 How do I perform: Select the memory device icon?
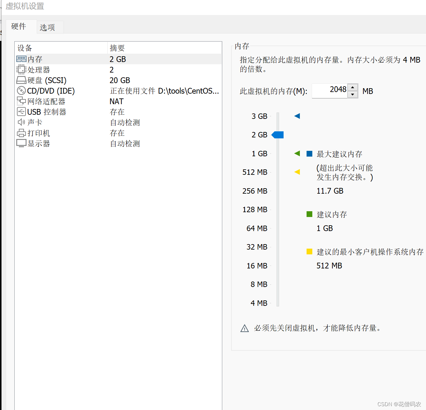(21, 59)
